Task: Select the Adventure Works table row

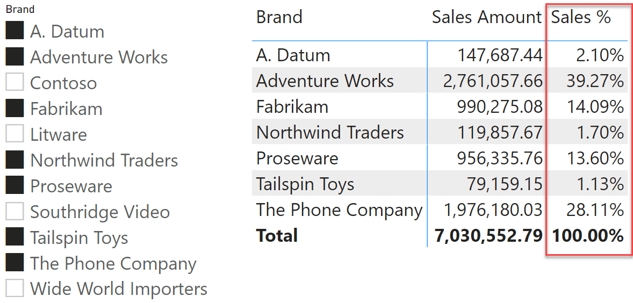Action: (440, 81)
